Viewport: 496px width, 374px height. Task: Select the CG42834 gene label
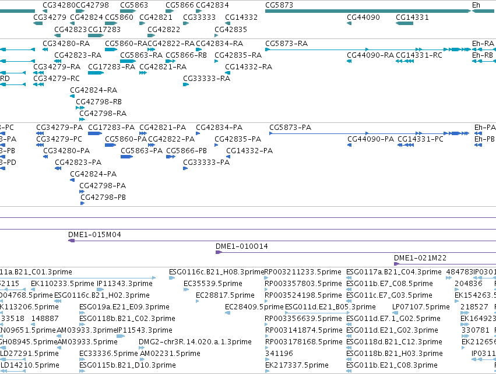pyautogui.click(x=212, y=5)
